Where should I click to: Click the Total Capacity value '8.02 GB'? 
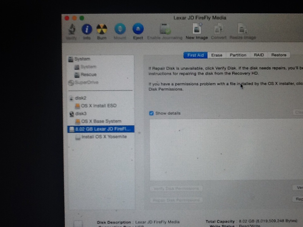click(x=247, y=221)
